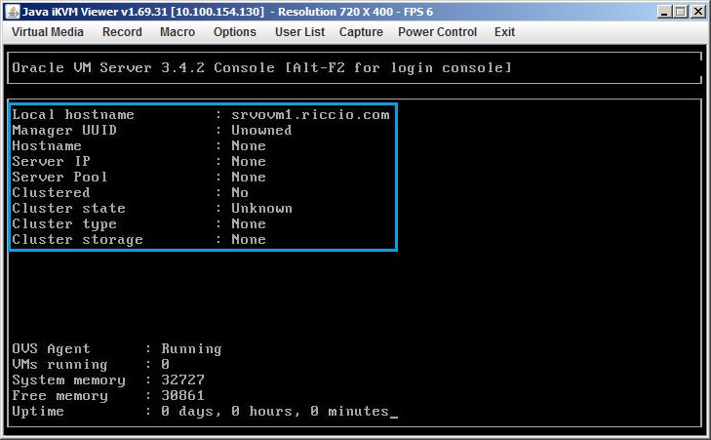Click the system memory value '32727'
This screenshot has width=711, height=440.
click(x=182, y=380)
